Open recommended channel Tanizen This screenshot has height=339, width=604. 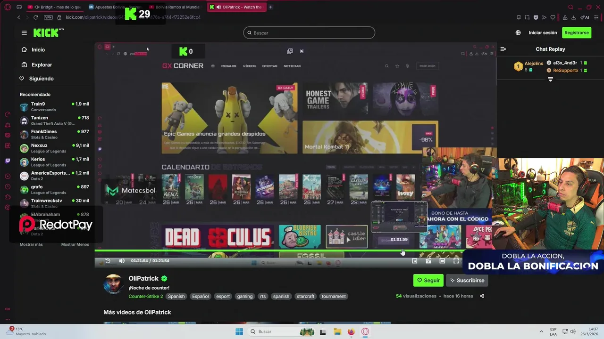(x=54, y=121)
